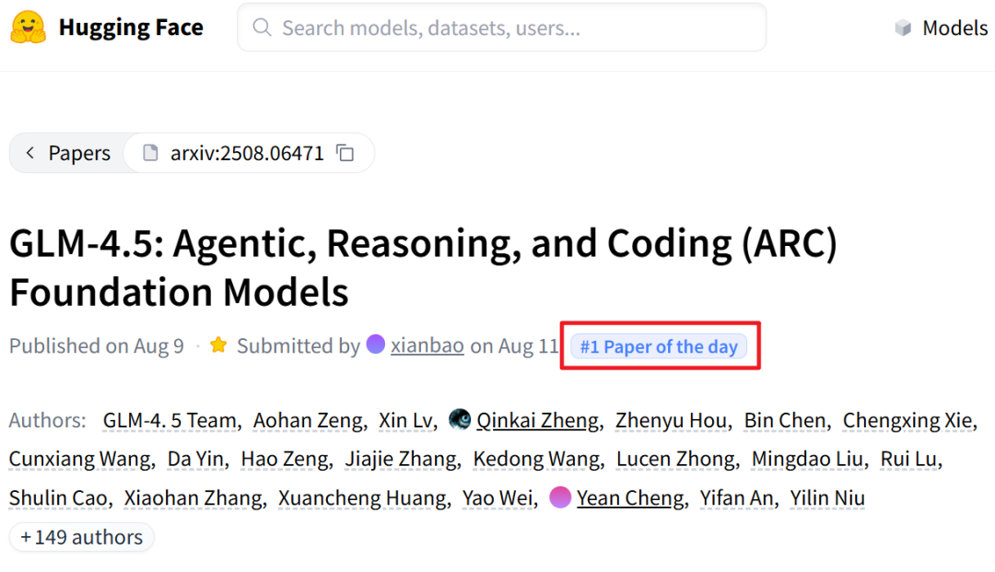This screenshot has width=995, height=572.
Task: Open author Yean Cheng's profile
Action: (x=631, y=498)
